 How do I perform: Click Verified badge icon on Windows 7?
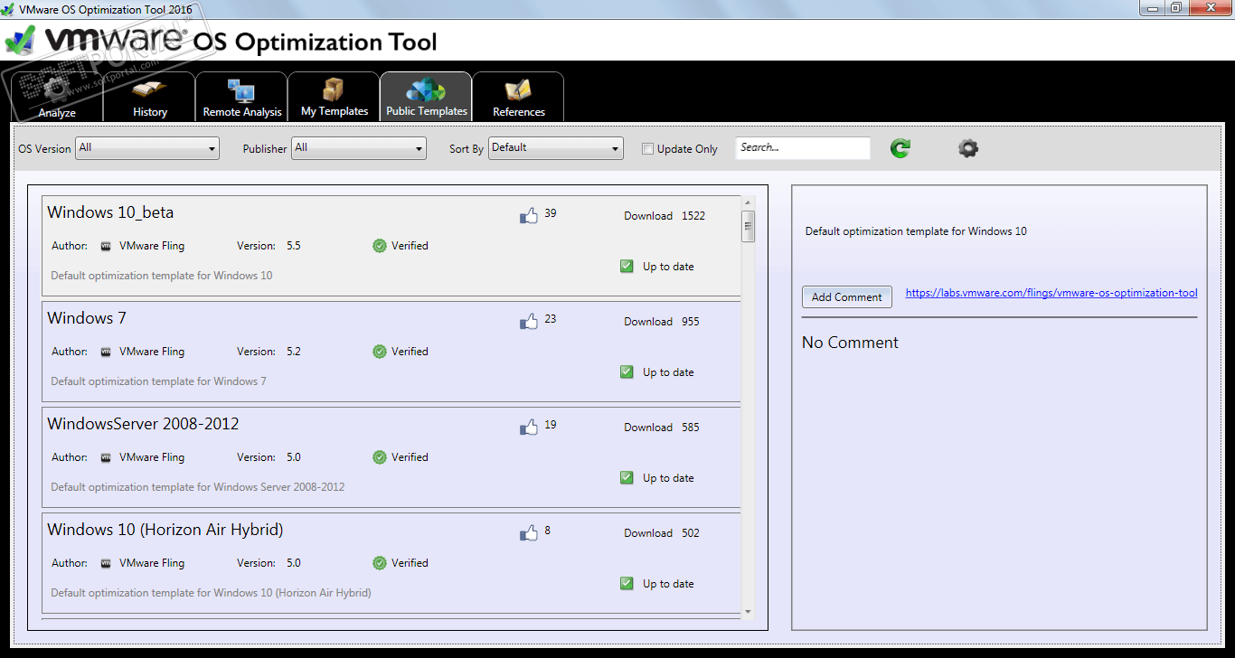pyautogui.click(x=380, y=352)
